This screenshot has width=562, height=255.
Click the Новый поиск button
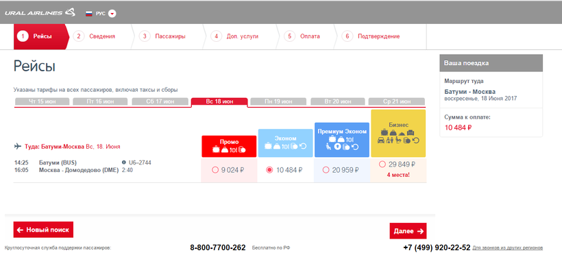point(43,230)
